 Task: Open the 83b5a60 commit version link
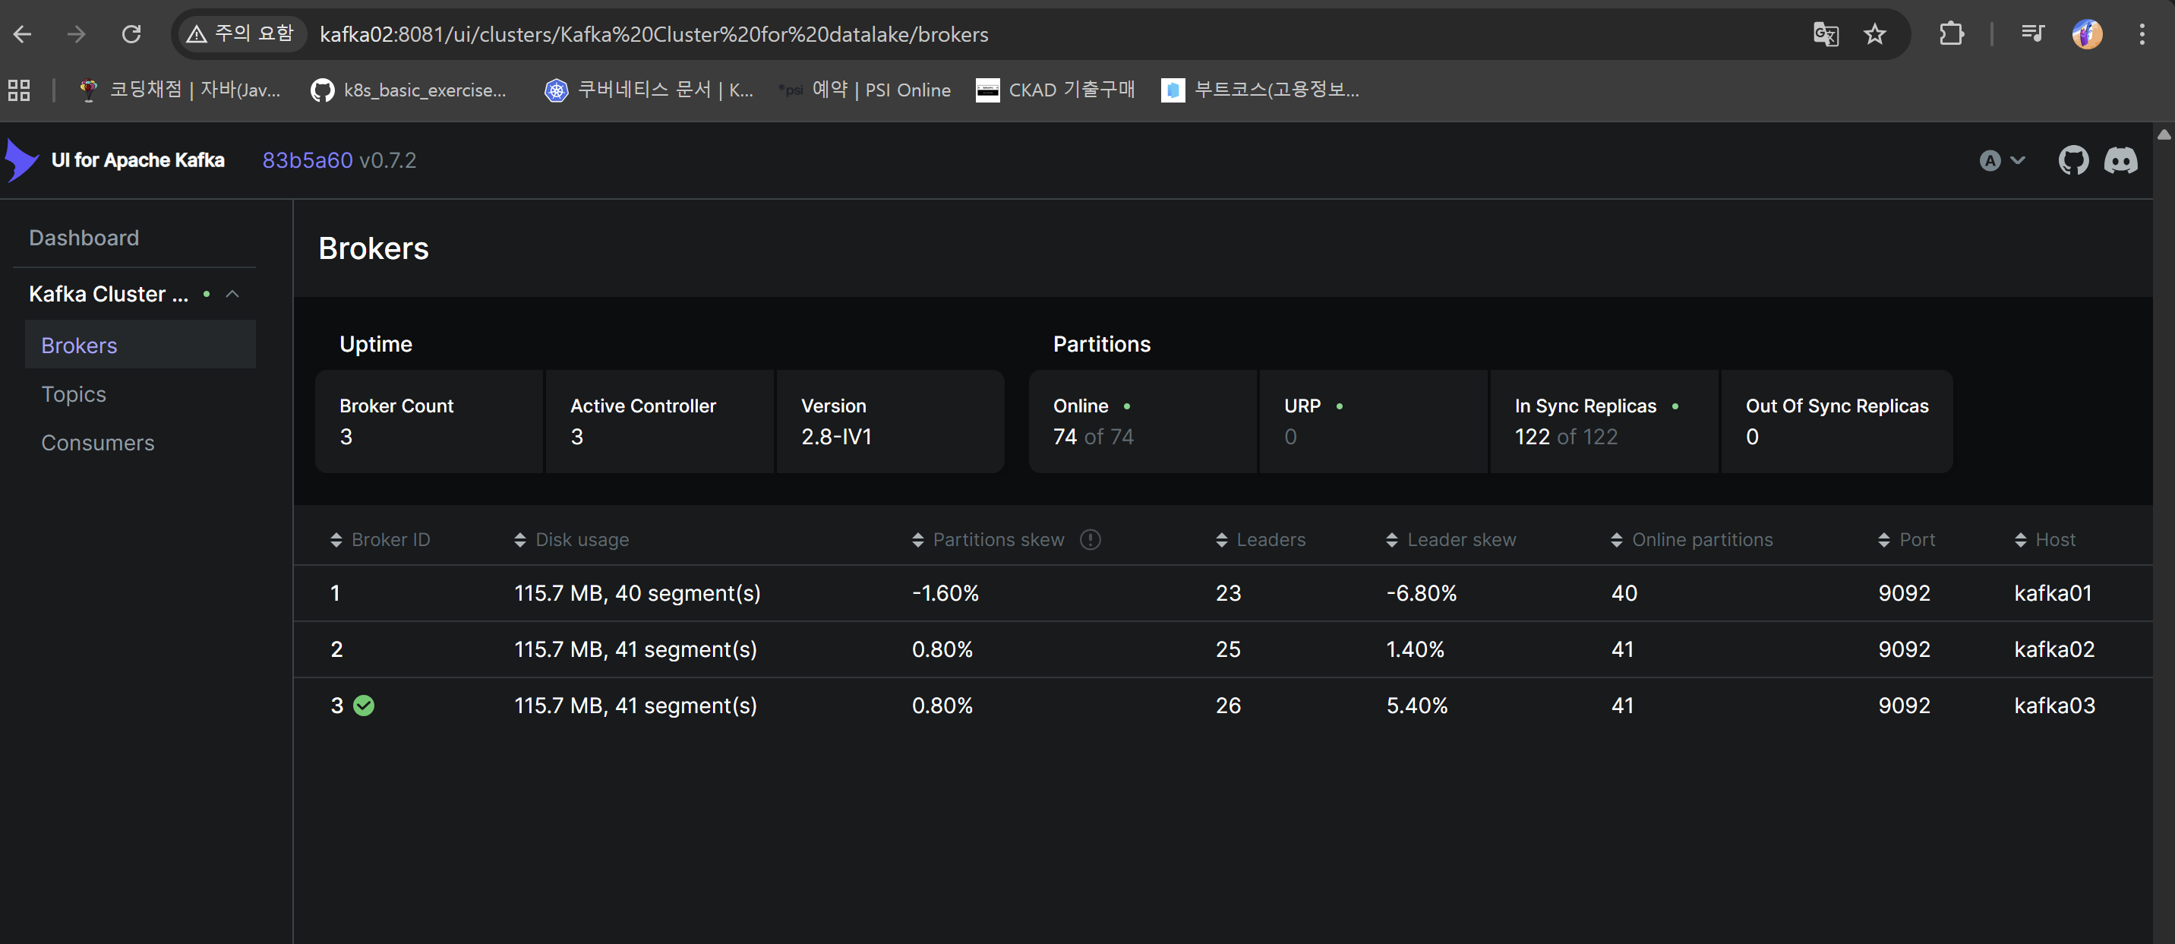point(307,160)
